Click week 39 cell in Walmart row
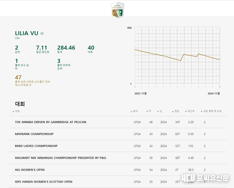 coord(151,158)
